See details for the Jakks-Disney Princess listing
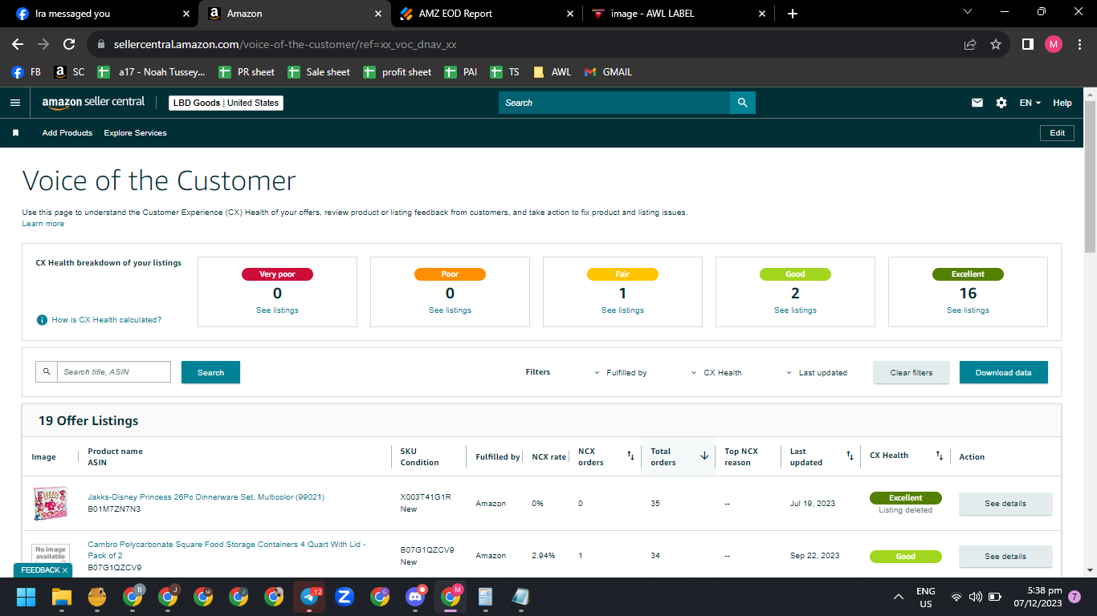1097x616 pixels. tap(1005, 504)
